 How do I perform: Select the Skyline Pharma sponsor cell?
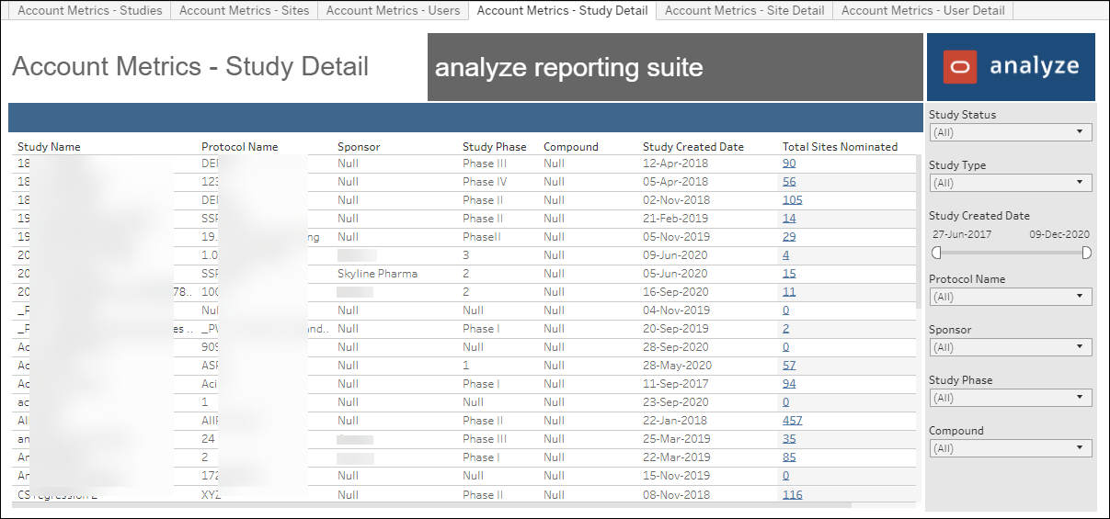377,274
